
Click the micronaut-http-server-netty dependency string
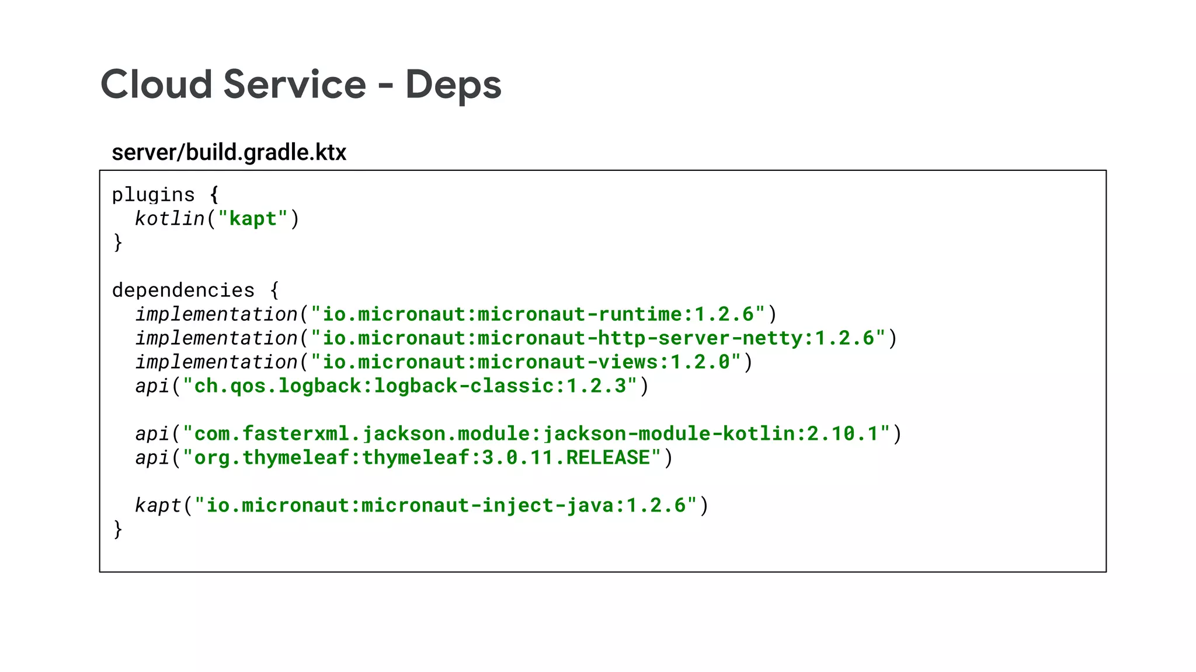(598, 338)
